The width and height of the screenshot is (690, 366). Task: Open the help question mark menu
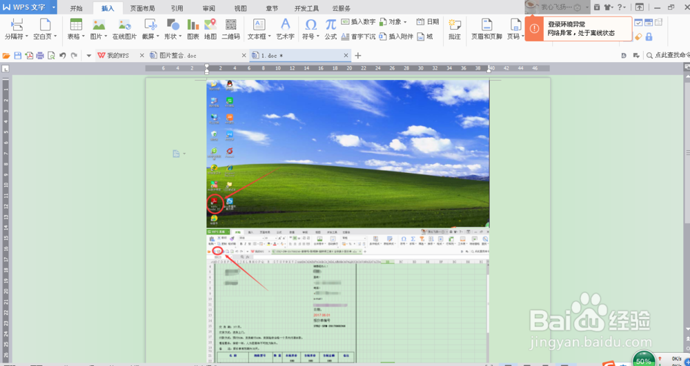click(x=620, y=8)
